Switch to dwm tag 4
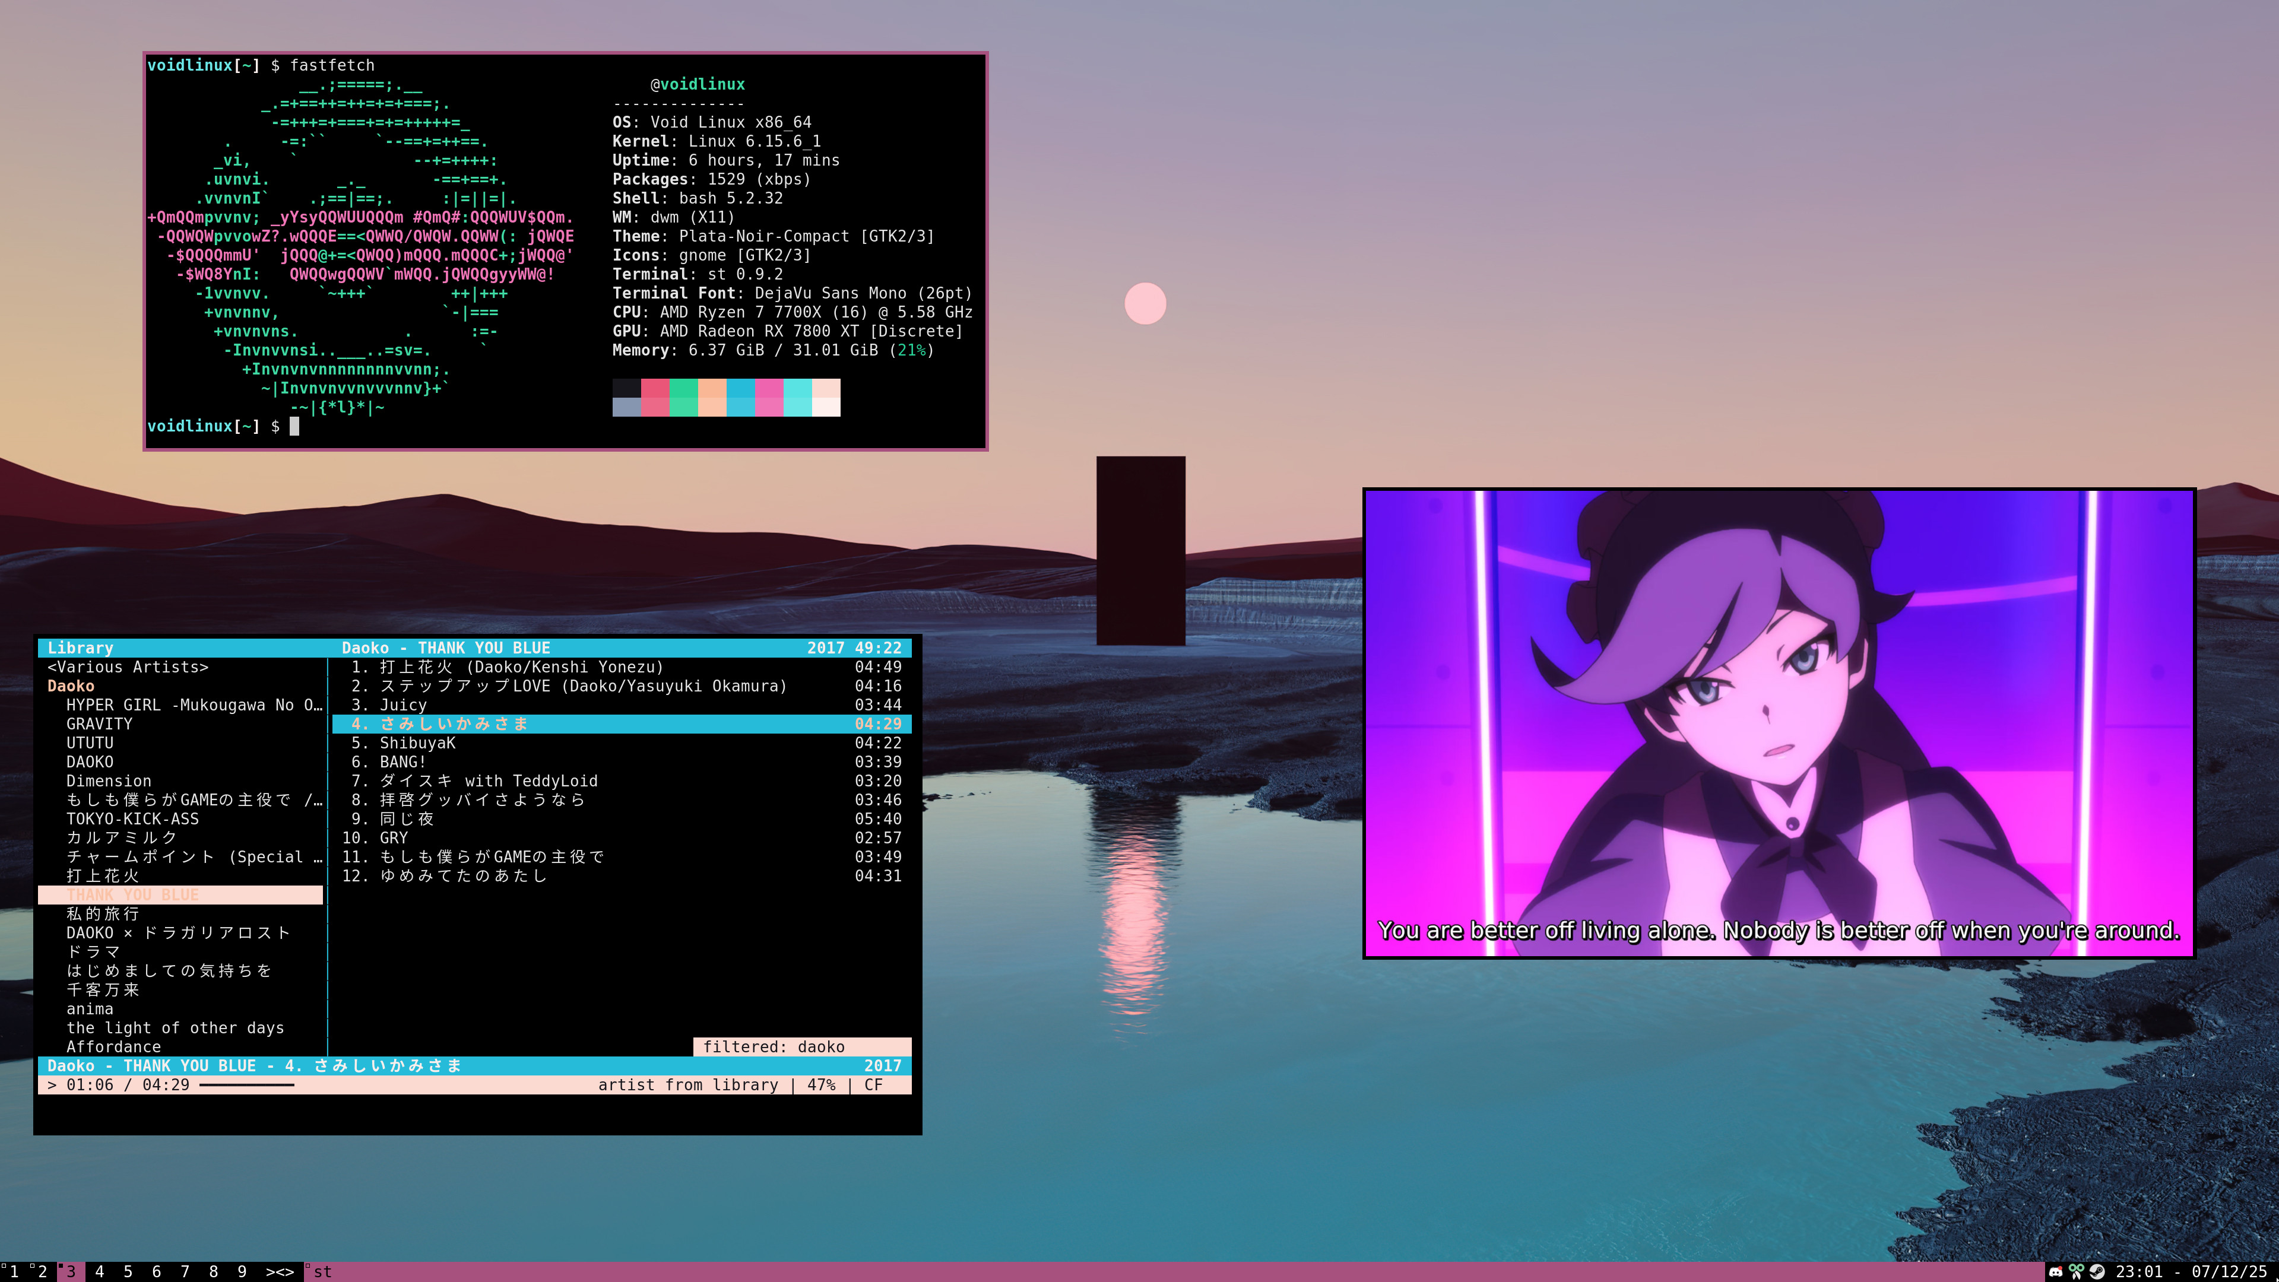This screenshot has width=2279, height=1282. pos(99,1271)
